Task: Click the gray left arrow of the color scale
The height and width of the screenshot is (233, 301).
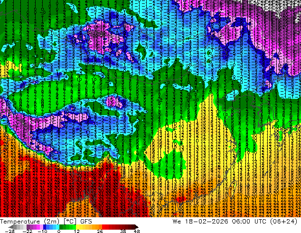Action: pyautogui.click(x=11, y=227)
